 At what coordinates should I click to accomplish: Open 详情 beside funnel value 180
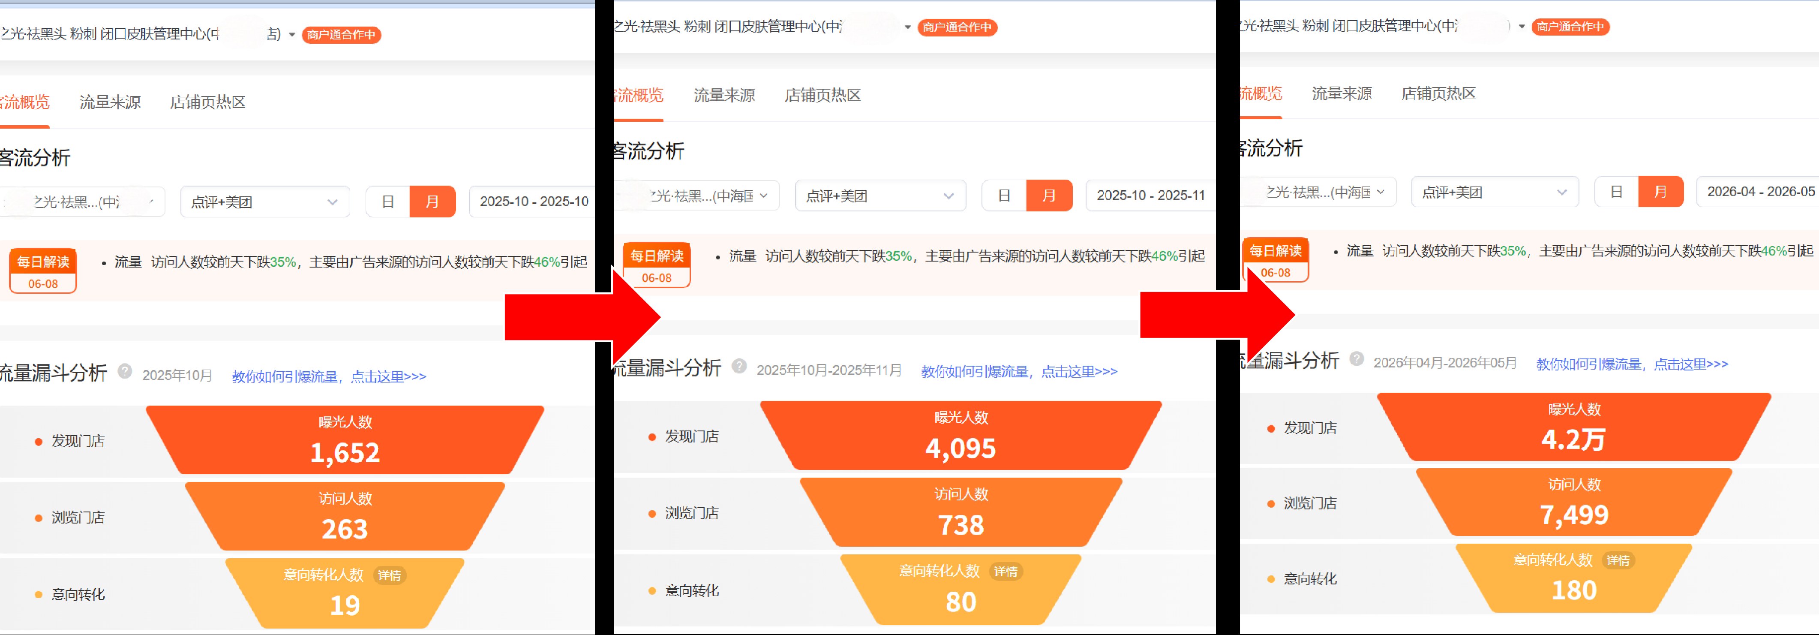coord(1618,560)
